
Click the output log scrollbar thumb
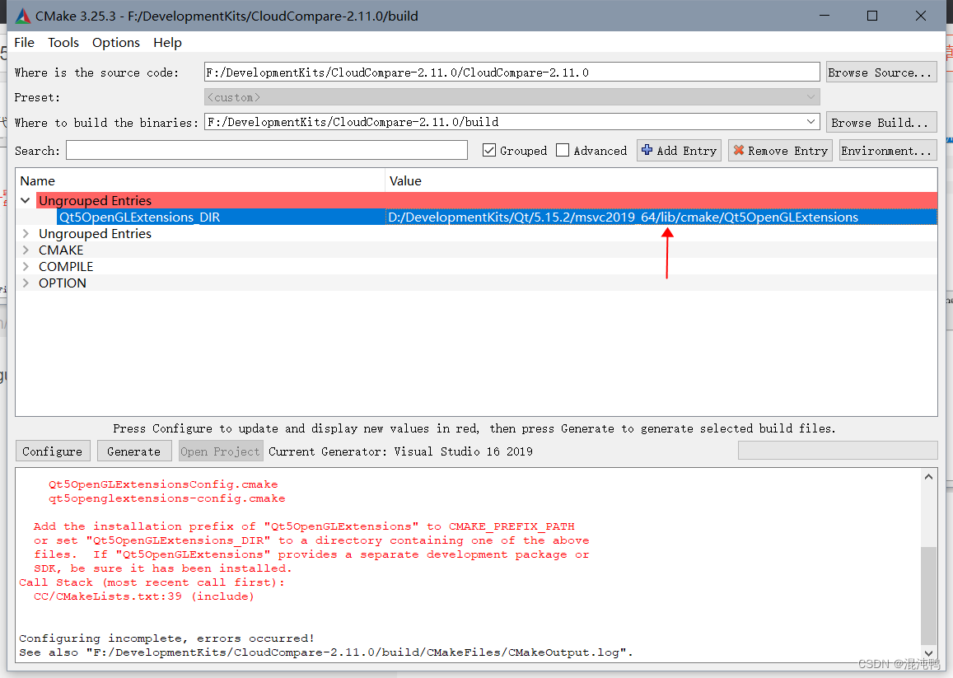click(x=928, y=595)
